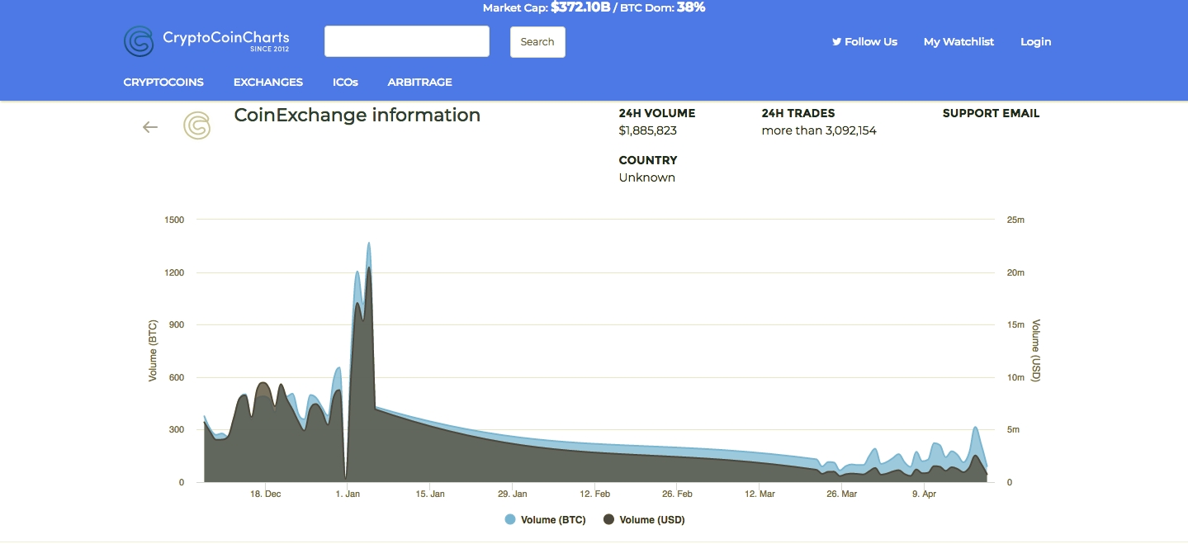Click the BTC Dom 38% value
The height and width of the screenshot is (544, 1188).
(691, 7)
